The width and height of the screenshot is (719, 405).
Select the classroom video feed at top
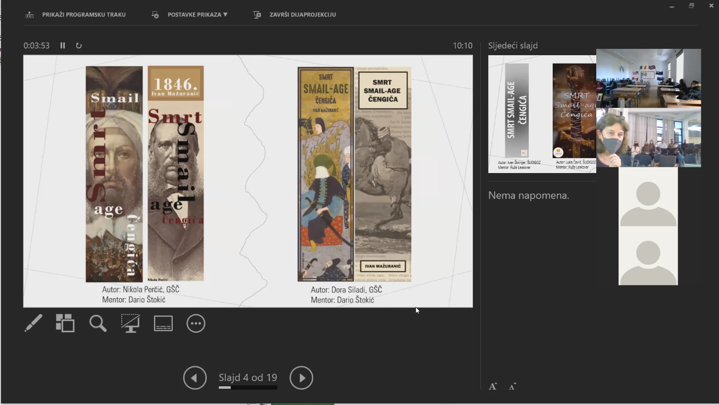click(x=648, y=79)
